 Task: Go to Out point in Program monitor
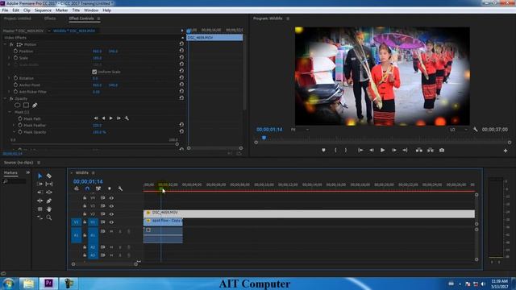tap(405, 151)
